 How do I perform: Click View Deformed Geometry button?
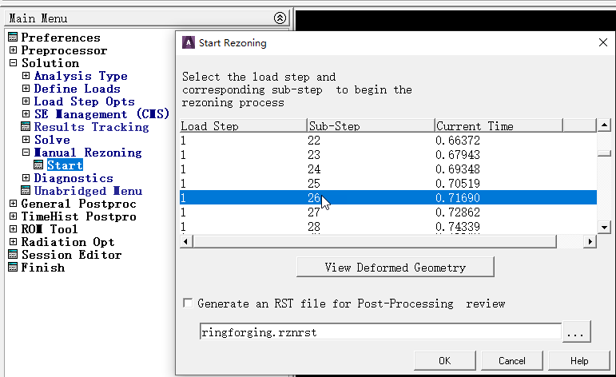tap(395, 267)
